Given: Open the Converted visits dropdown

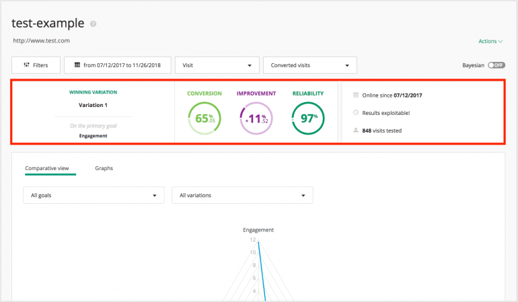Looking at the screenshot, I should coord(309,65).
